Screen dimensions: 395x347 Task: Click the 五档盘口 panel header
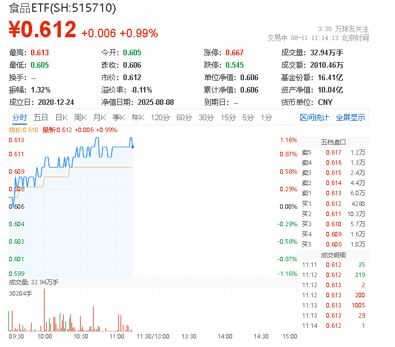pyautogui.click(x=333, y=142)
